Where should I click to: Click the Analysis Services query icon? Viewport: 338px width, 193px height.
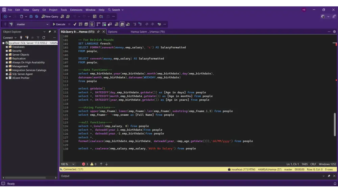click(x=68, y=16)
